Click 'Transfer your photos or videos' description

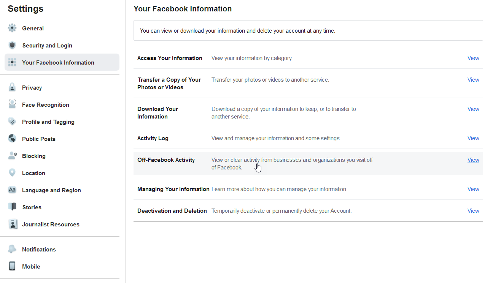click(270, 80)
